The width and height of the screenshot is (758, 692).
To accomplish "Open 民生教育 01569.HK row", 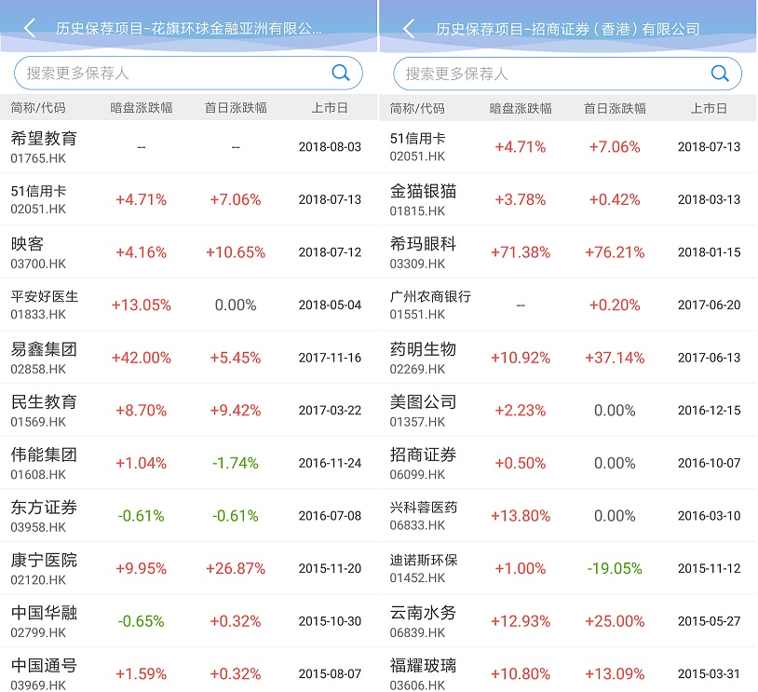I will point(188,410).
